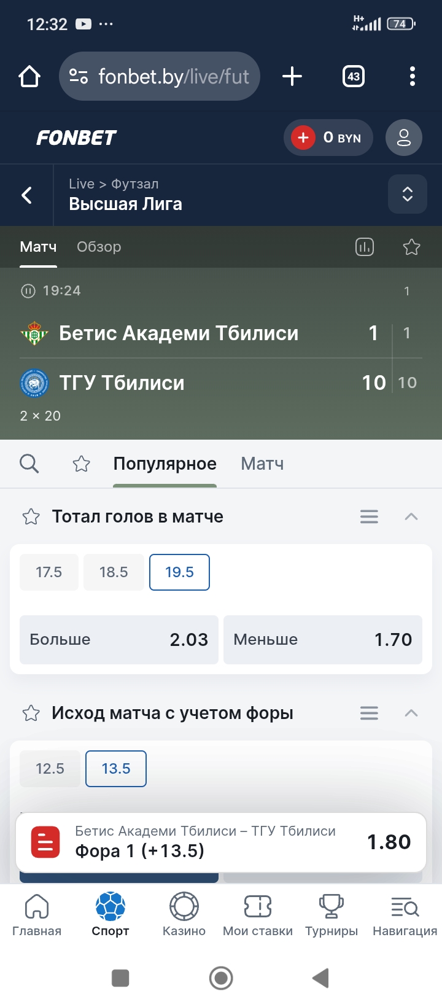
Task: Collapse the Тотал голов в матче section
Action: [x=411, y=517]
